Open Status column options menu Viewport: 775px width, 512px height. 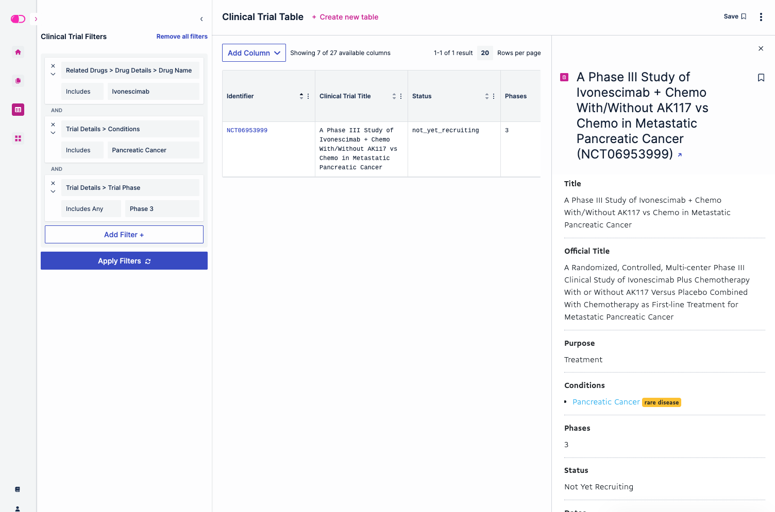(x=494, y=96)
